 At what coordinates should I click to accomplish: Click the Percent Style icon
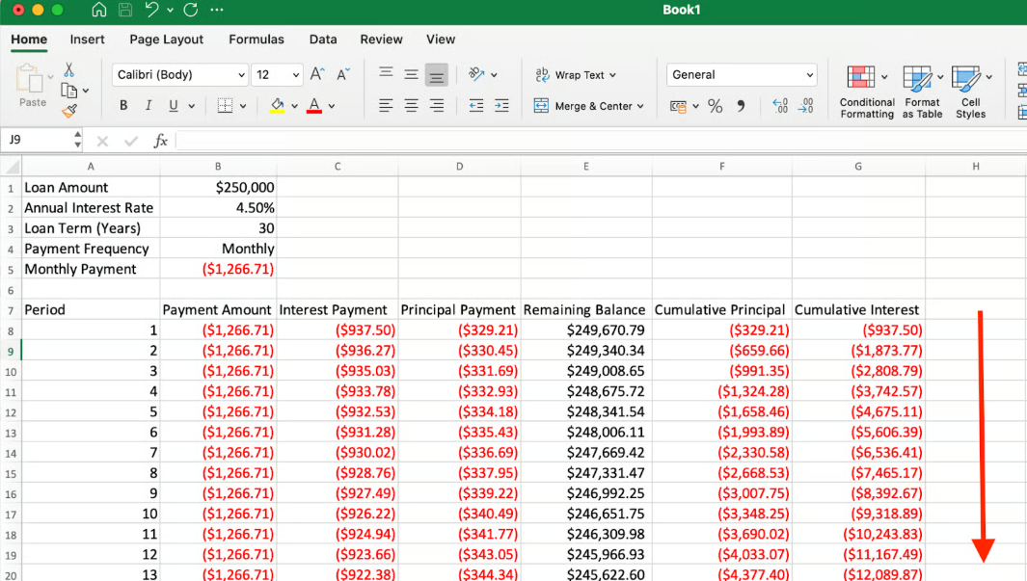pyautogui.click(x=715, y=107)
